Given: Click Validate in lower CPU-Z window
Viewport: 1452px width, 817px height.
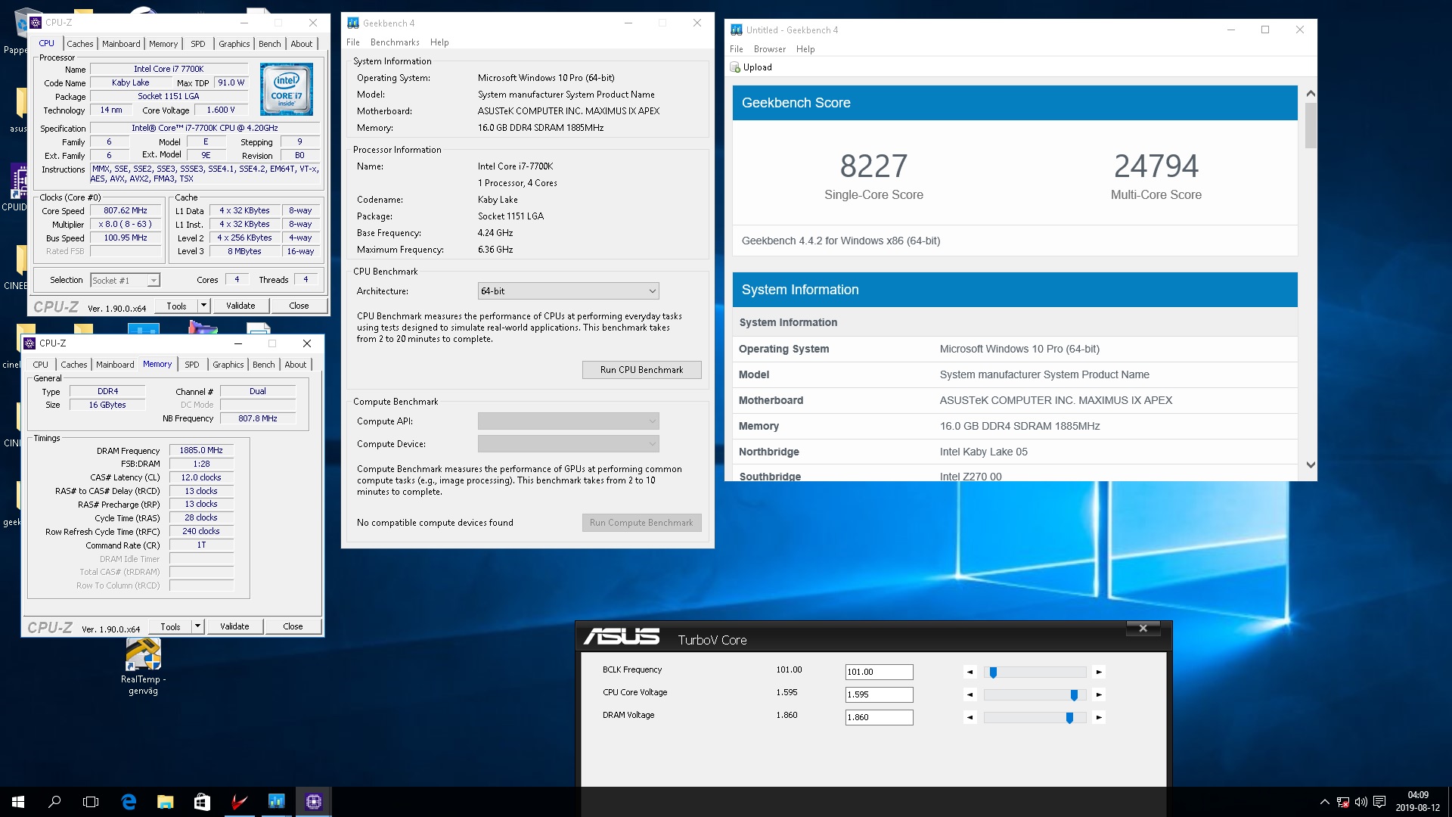Looking at the screenshot, I should (x=234, y=626).
